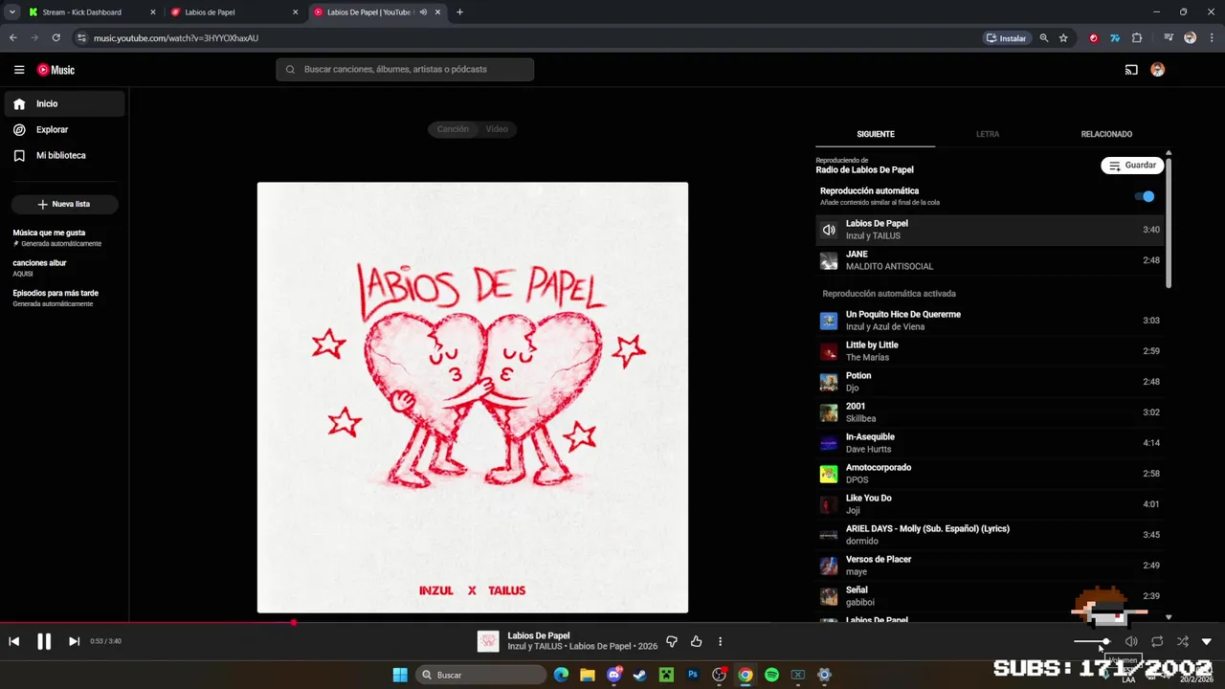
Task: Switch to the Video view
Action: [497, 129]
